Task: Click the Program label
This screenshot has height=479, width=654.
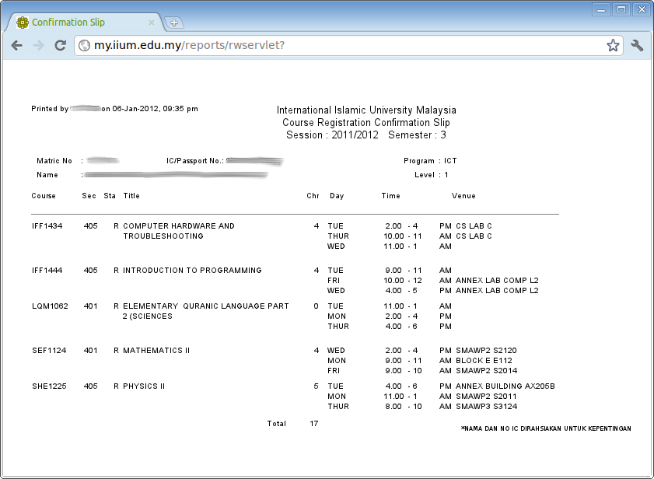Action: 419,161
